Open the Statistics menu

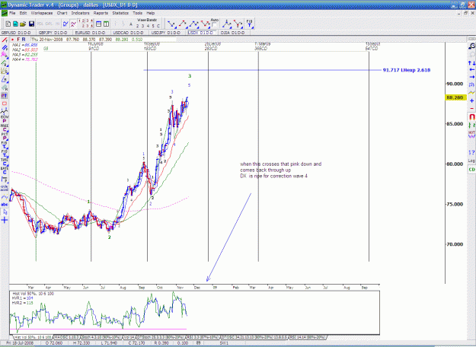(120, 13)
